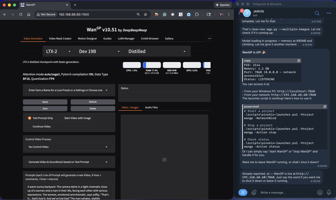Click the browser forward arrow
The image size is (336, 200).
13,14
